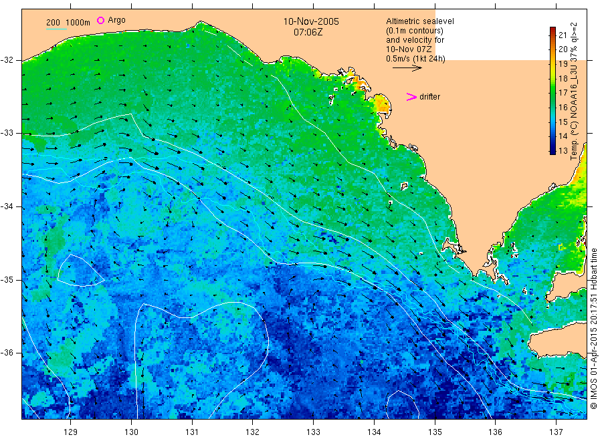Image resolution: width=602 pixels, height=441 pixels.
Task: Click the 134 longitude axis label
Action: [x=374, y=432]
